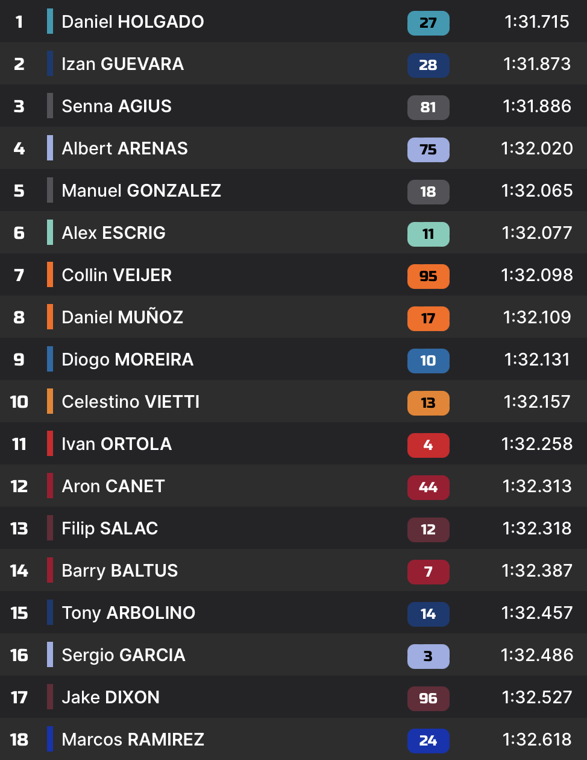The image size is (587, 760).
Task: Select the number 81 badge for Senna Agius
Action: (428, 107)
